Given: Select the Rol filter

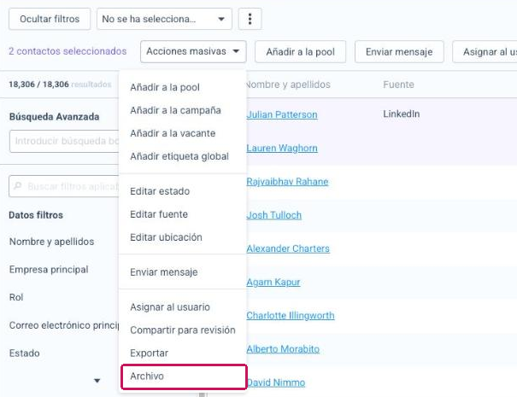Looking at the screenshot, I should (16, 297).
